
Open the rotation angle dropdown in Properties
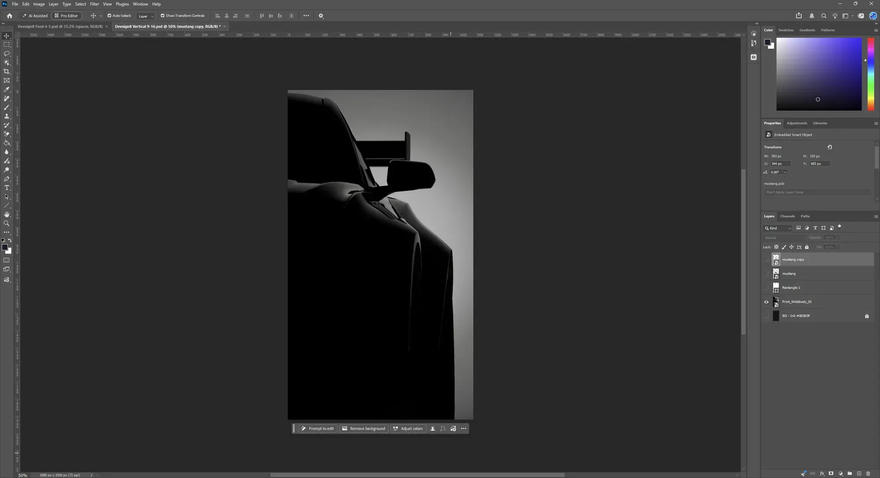785,172
